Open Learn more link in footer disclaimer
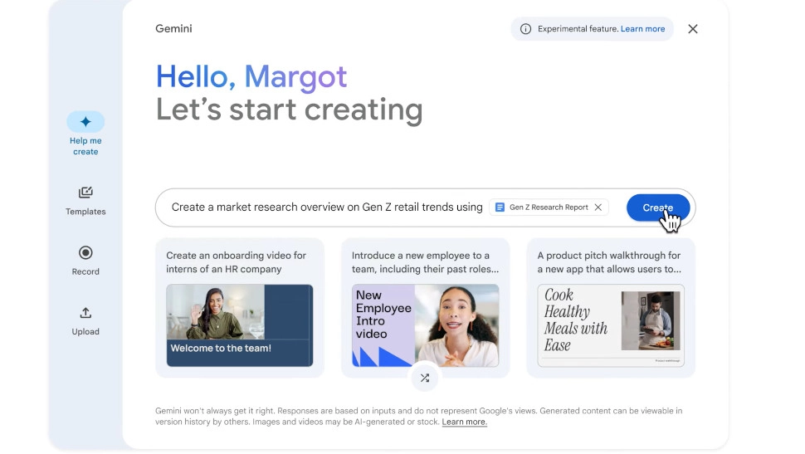This screenshot has height=454, width=805. [464, 422]
